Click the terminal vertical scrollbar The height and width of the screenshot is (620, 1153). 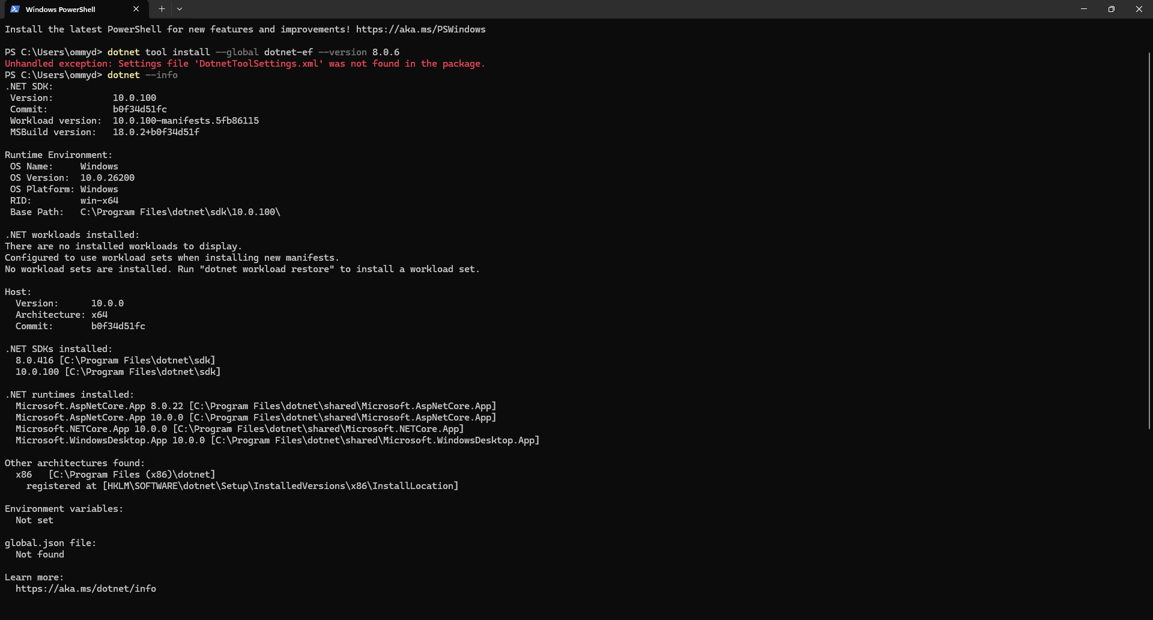1149,240
